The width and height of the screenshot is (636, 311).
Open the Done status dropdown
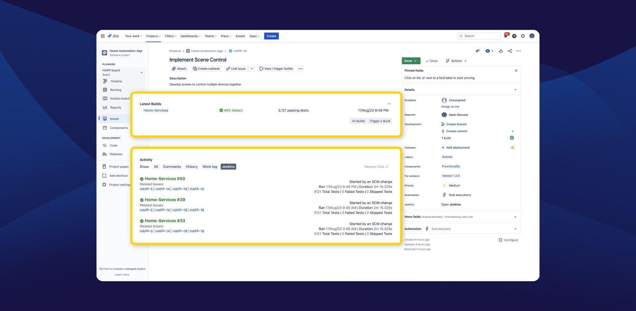[x=410, y=61]
